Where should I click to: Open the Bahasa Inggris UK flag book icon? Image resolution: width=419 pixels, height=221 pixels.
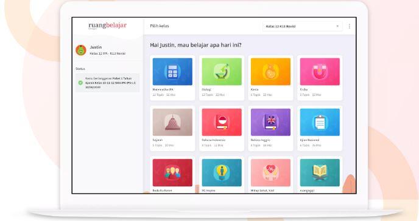click(x=270, y=122)
